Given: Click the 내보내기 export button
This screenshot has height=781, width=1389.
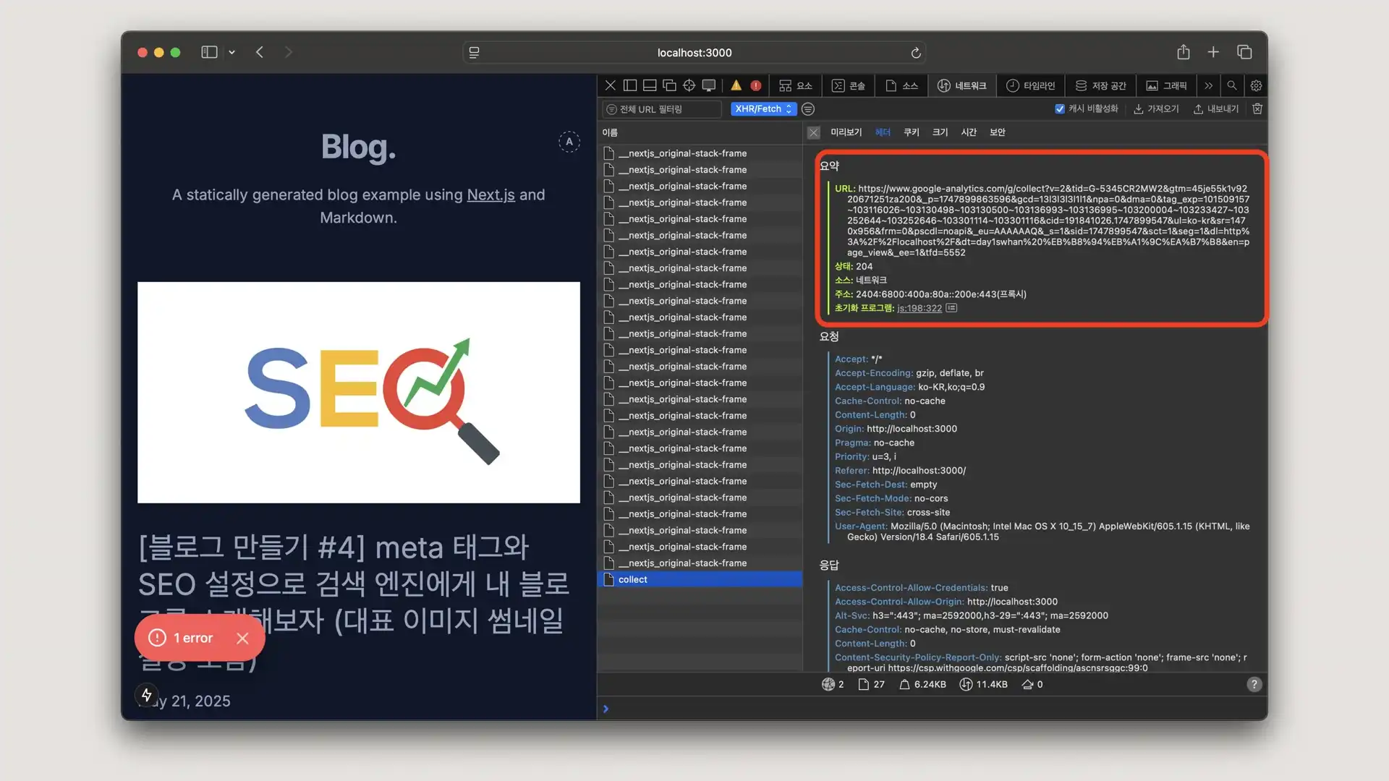Looking at the screenshot, I should click(1215, 108).
